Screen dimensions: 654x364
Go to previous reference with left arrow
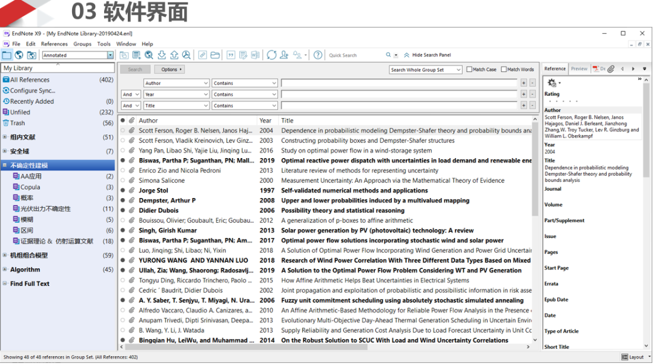tap(623, 69)
